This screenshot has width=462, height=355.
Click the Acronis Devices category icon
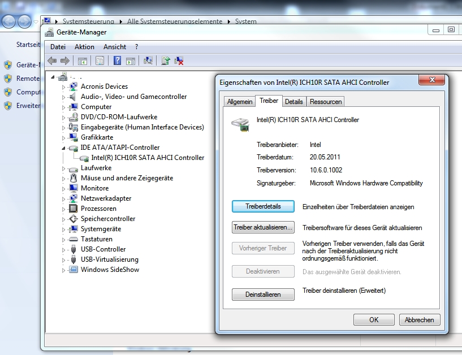(x=73, y=86)
